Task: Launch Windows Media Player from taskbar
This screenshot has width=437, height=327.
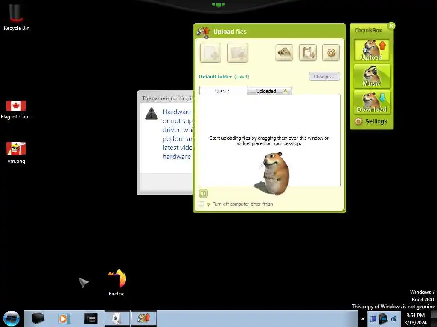Action: point(63,318)
